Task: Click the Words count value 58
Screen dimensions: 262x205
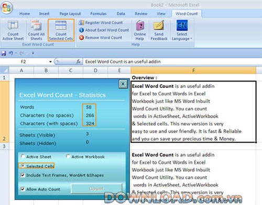Action: pos(89,107)
